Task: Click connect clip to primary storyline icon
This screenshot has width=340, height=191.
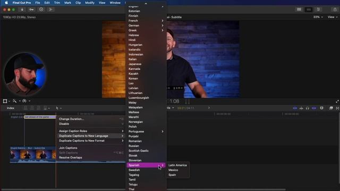Action: coord(25,108)
